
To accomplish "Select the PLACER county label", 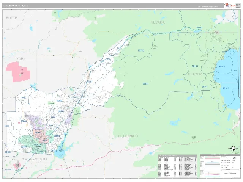I will click(195, 74).
